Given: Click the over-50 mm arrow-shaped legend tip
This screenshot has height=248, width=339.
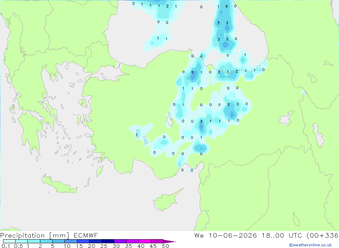Looking at the screenshot, I should tap(169, 241).
